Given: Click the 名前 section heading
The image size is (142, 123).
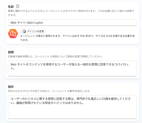Looking at the screenshot, I should point(11,7).
